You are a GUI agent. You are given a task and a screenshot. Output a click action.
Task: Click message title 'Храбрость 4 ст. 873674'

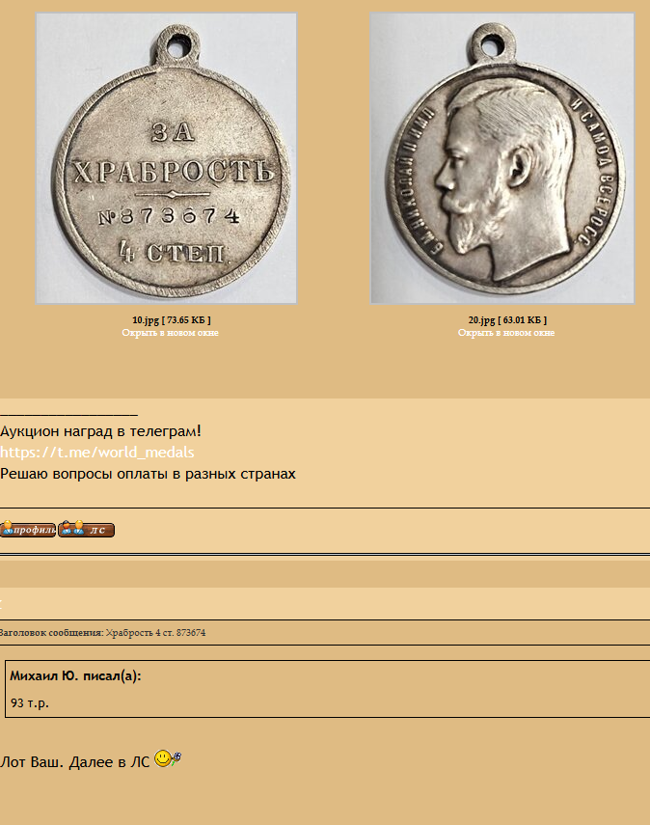155,632
